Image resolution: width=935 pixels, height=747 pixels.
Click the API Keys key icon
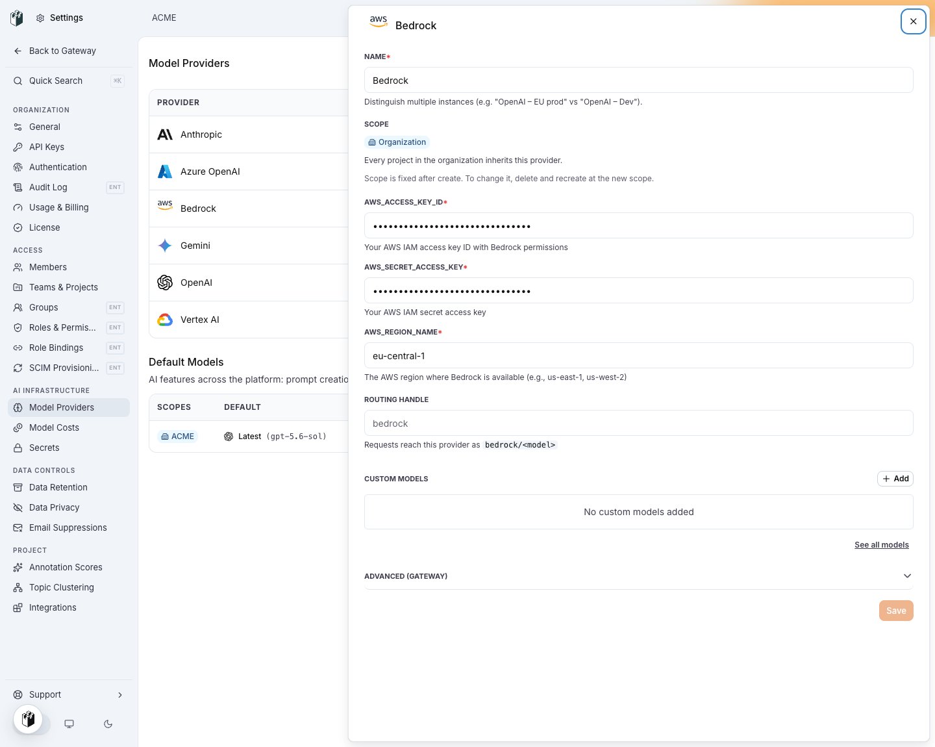pyautogui.click(x=18, y=147)
